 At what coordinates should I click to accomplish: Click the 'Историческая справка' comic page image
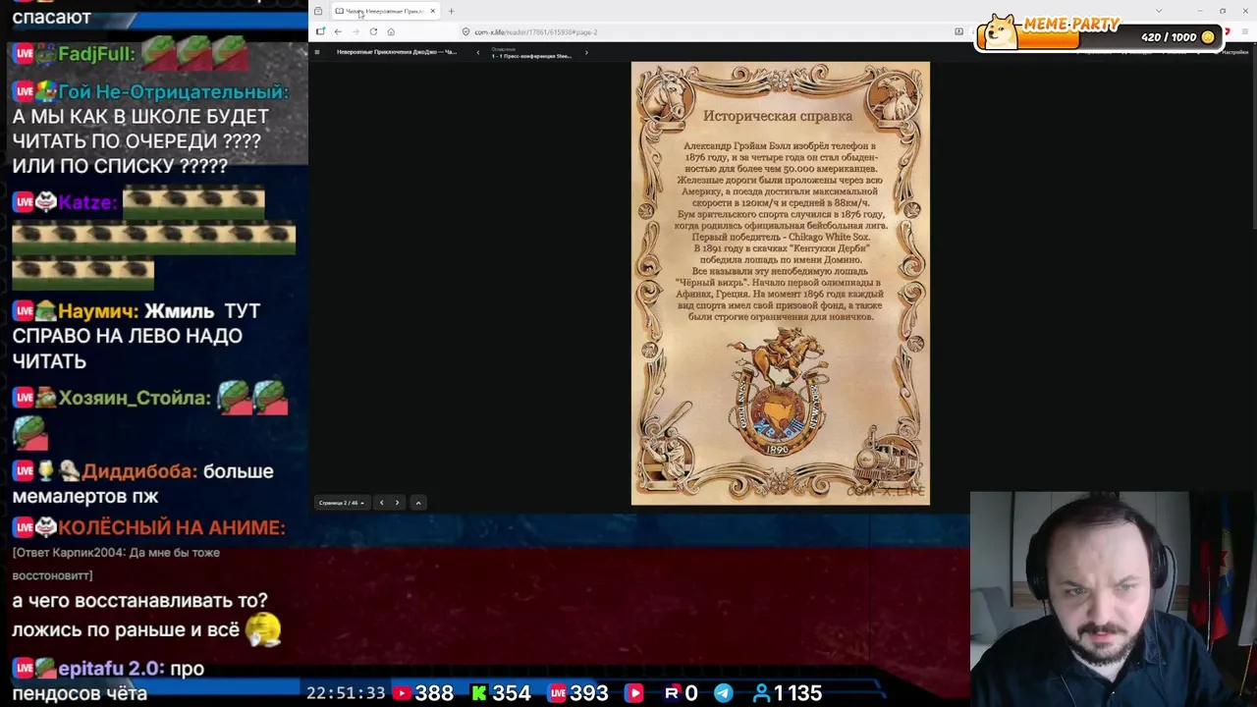click(780, 284)
